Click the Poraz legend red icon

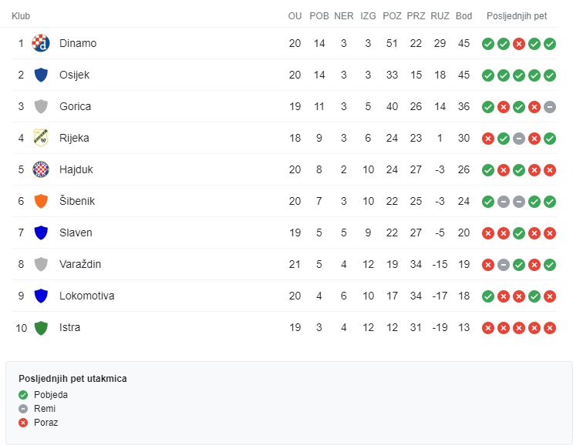point(23,423)
